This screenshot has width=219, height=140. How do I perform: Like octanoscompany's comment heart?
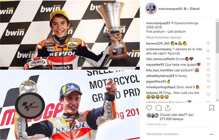point(208,51)
